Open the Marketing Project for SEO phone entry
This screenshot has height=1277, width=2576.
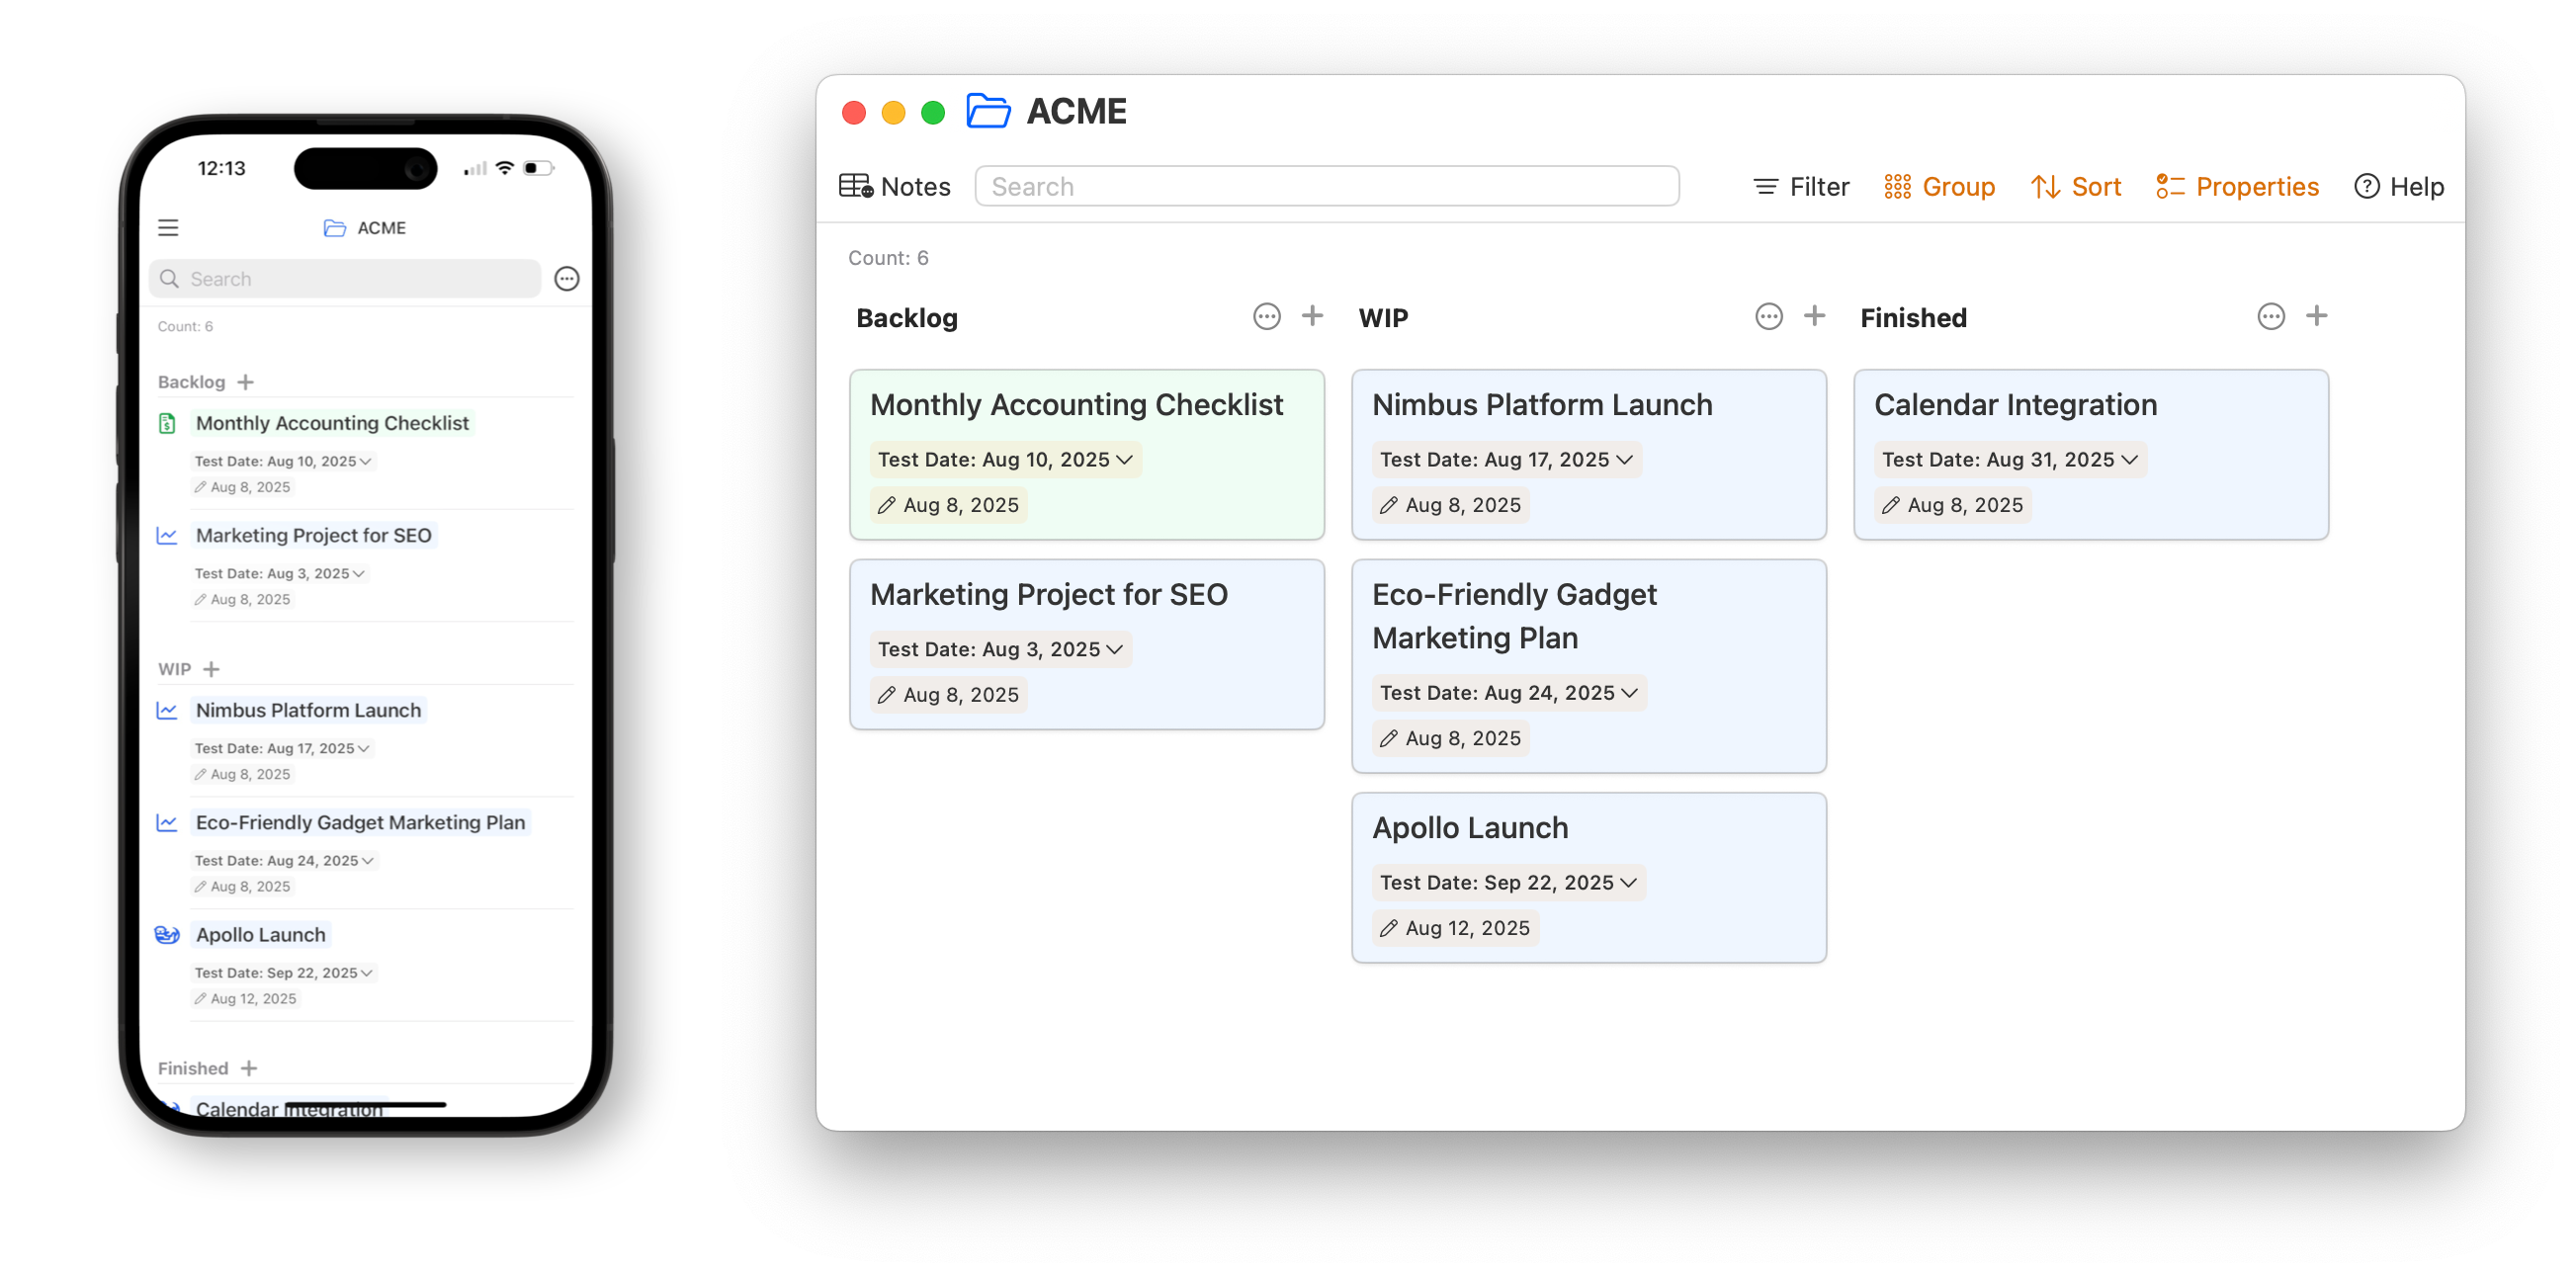[313, 535]
